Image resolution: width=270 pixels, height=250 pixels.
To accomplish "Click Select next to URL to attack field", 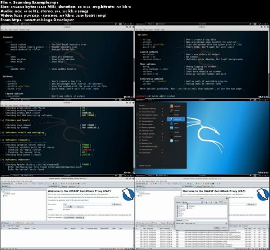I will click(117, 204).
